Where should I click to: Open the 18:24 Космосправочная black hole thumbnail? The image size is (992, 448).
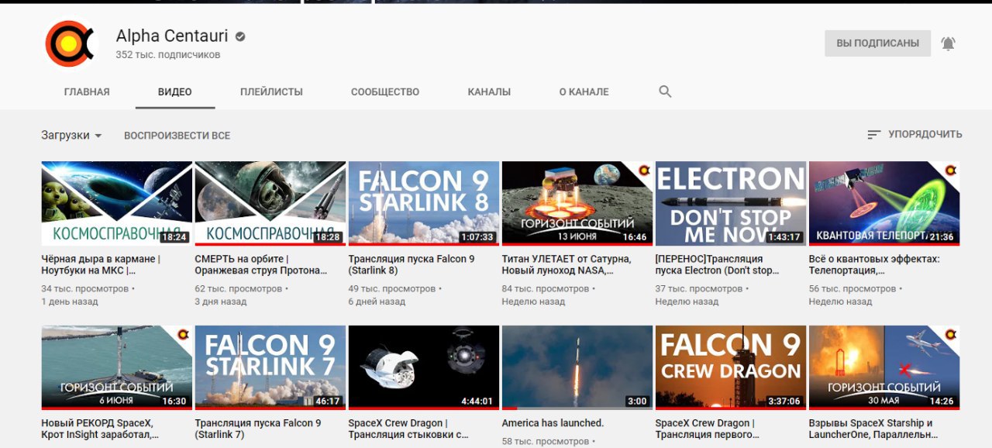[116, 203]
